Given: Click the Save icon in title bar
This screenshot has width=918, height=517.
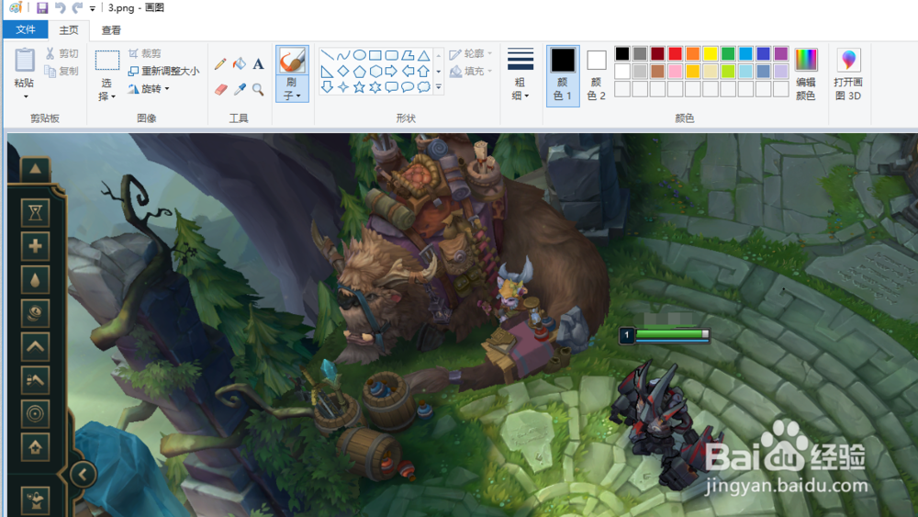Looking at the screenshot, I should (42, 7).
